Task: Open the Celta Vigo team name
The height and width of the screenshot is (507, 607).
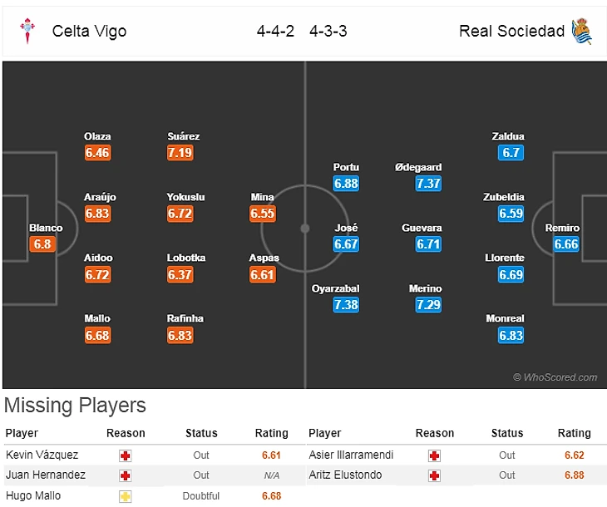Action: point(89,32)
